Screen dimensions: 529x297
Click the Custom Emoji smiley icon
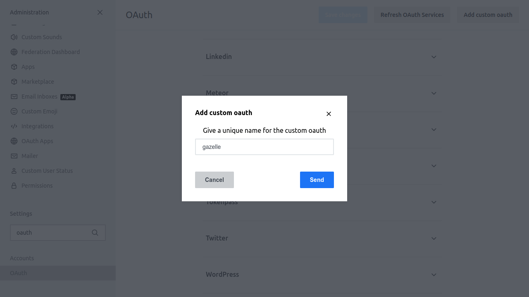pyautogui.click(x=14, y=111)
